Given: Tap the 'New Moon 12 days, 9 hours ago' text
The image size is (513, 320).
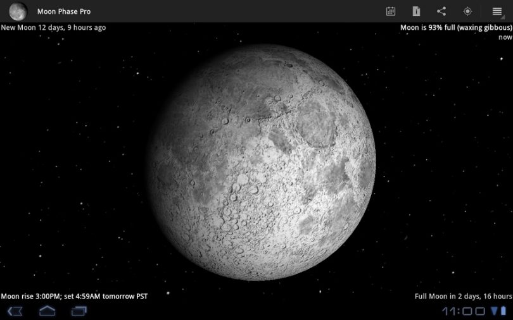Looking at the screenshot, I should 54,28.
